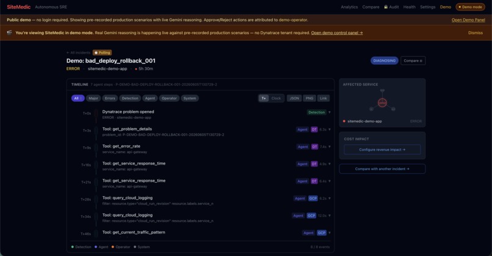Open the SiteMedic logo home link
This screenshot has height=256, width=492.
pos(18,7)
